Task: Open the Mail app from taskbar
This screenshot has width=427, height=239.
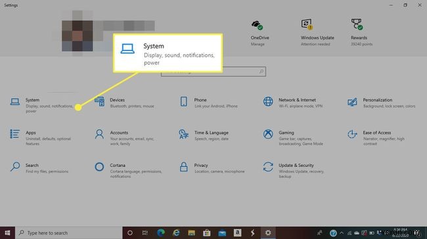Action: tap(222, 232)
